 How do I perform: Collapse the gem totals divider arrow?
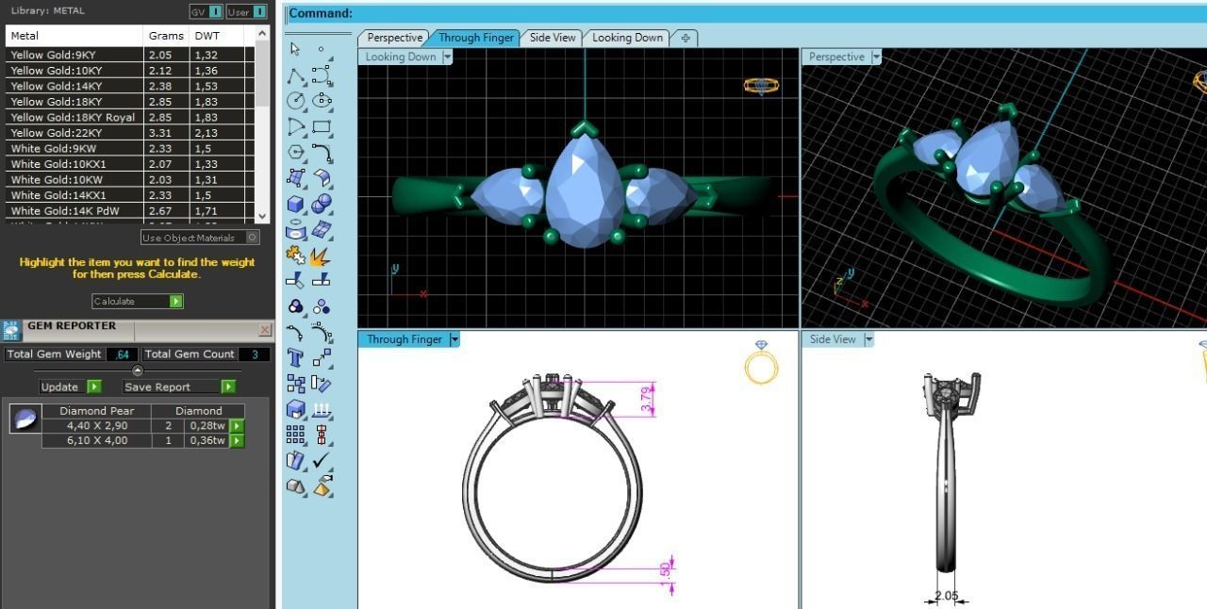137,370
